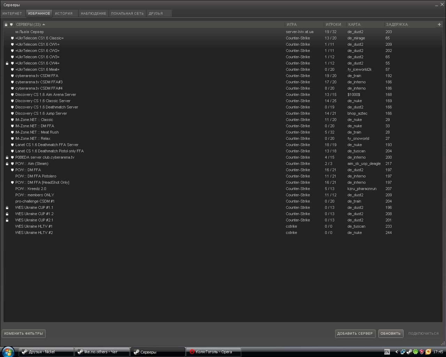Switch to the Интернет tab

(12, 13)
